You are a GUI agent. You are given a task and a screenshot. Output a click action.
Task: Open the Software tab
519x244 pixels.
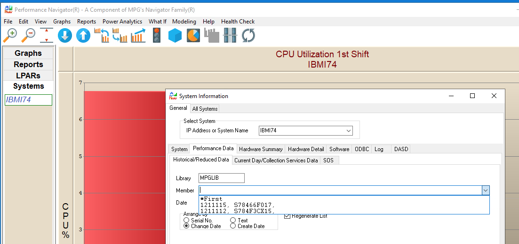point(339,149)
